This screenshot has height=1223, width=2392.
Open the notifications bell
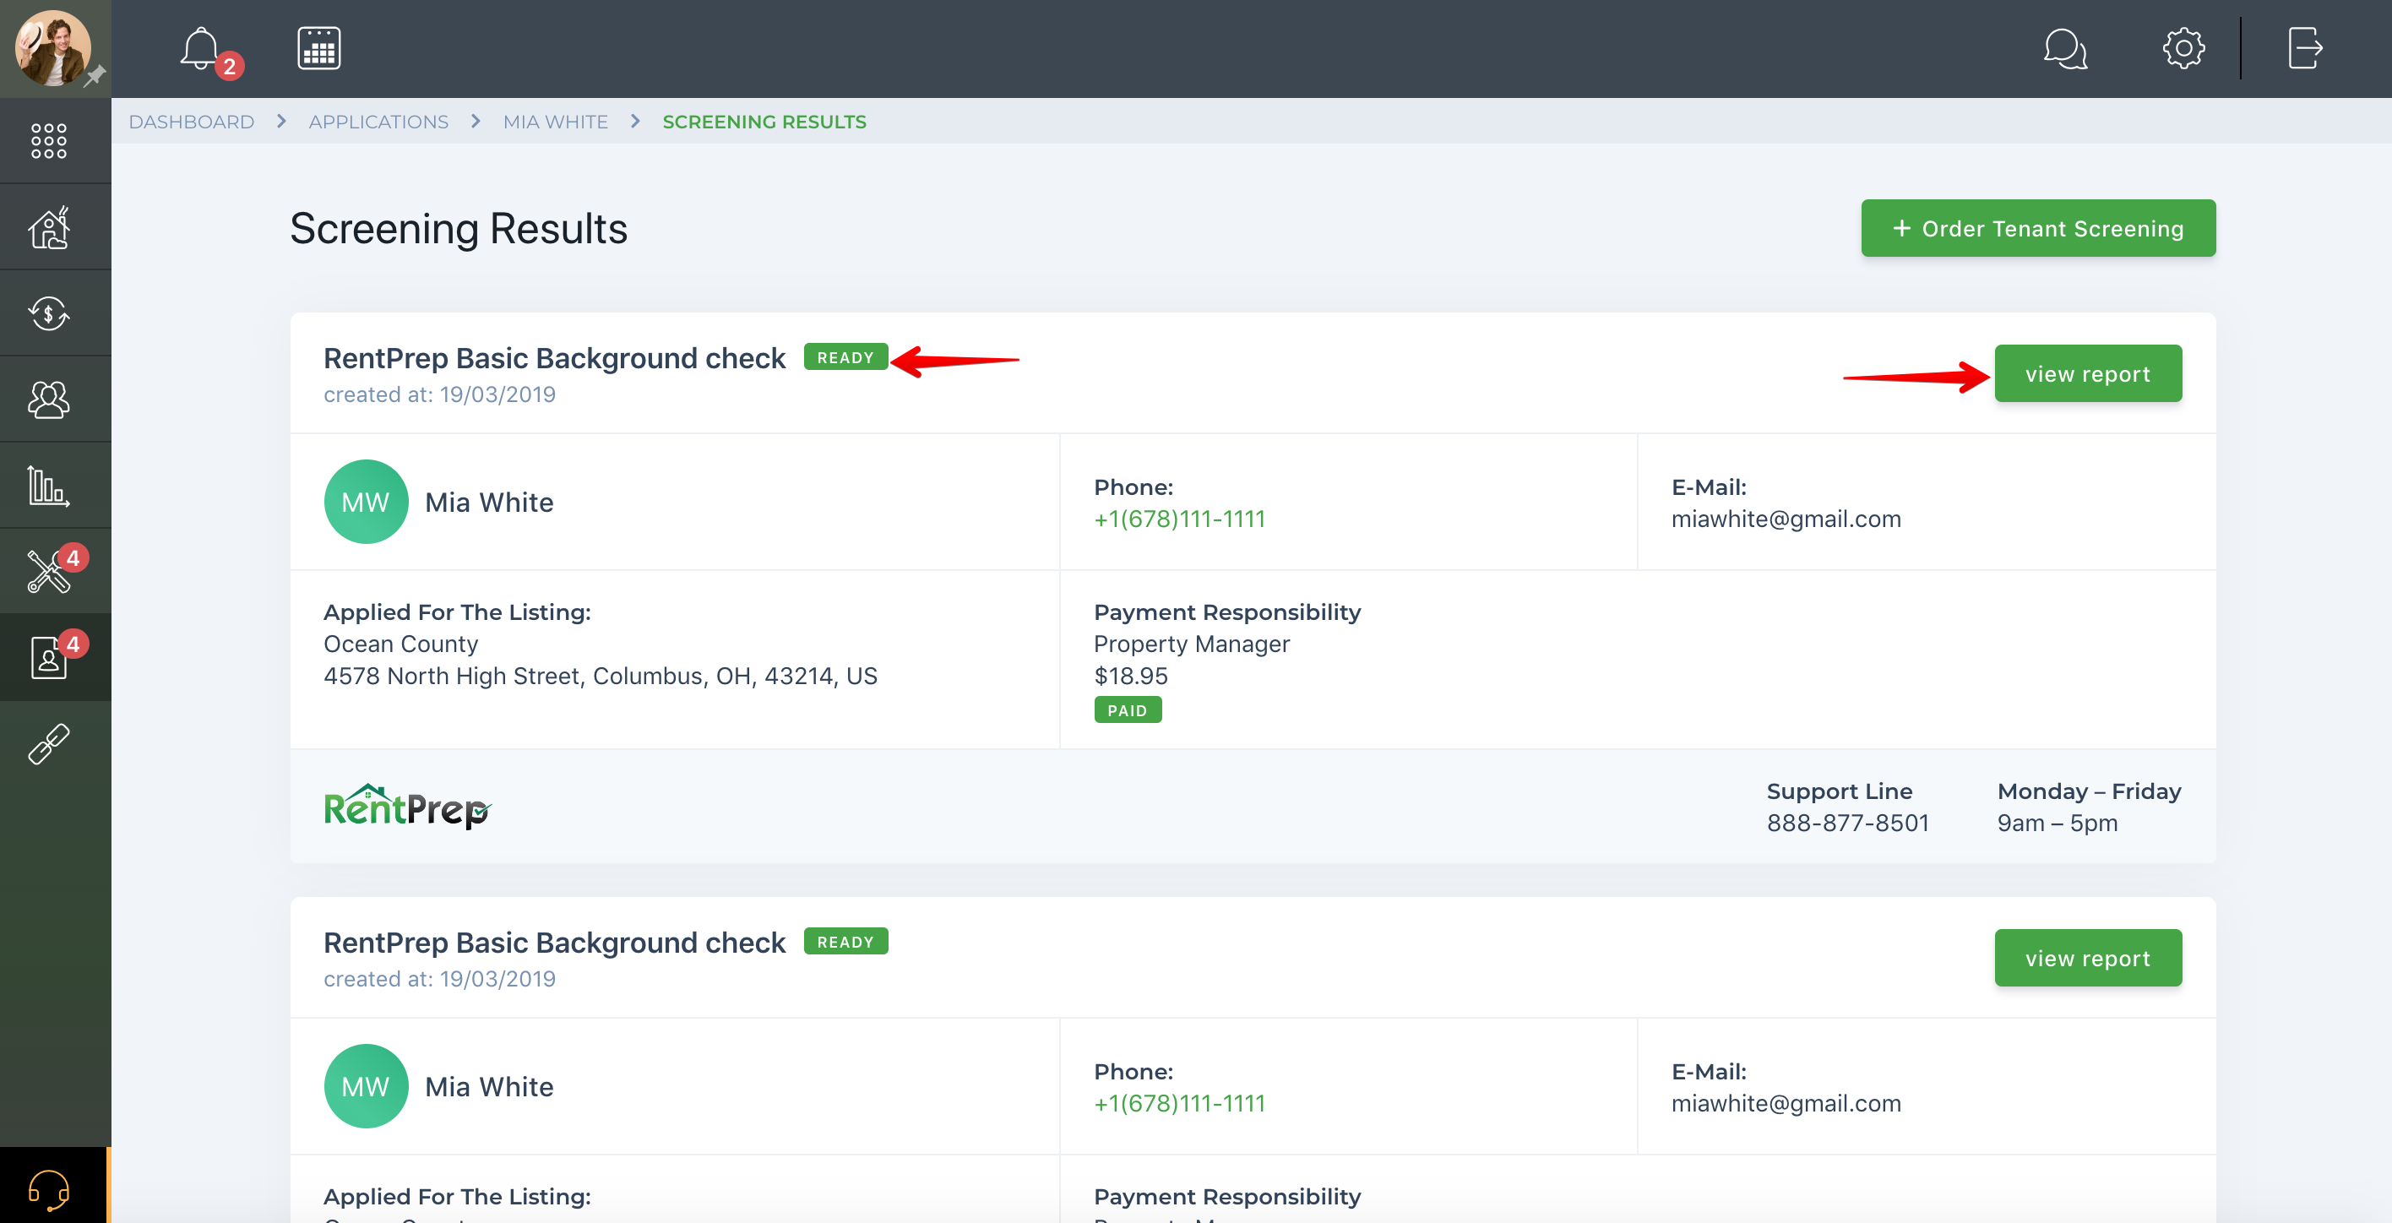click(200, 48)
